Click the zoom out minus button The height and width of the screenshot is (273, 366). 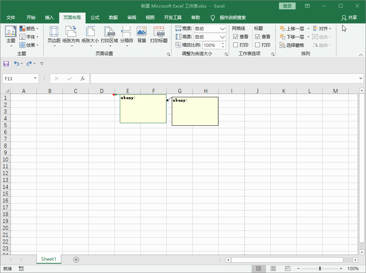click(x=298, y=269)
